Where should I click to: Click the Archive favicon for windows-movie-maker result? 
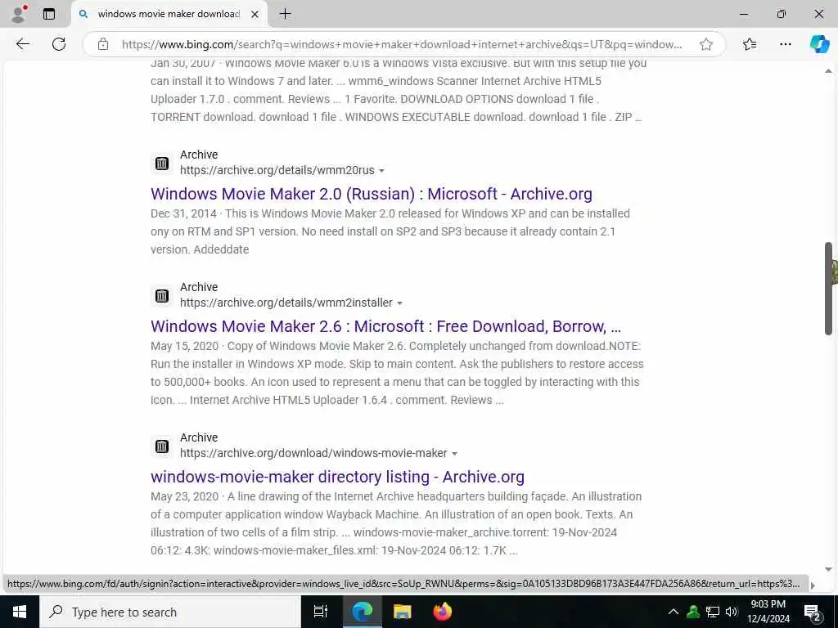[x=162, y=446]
